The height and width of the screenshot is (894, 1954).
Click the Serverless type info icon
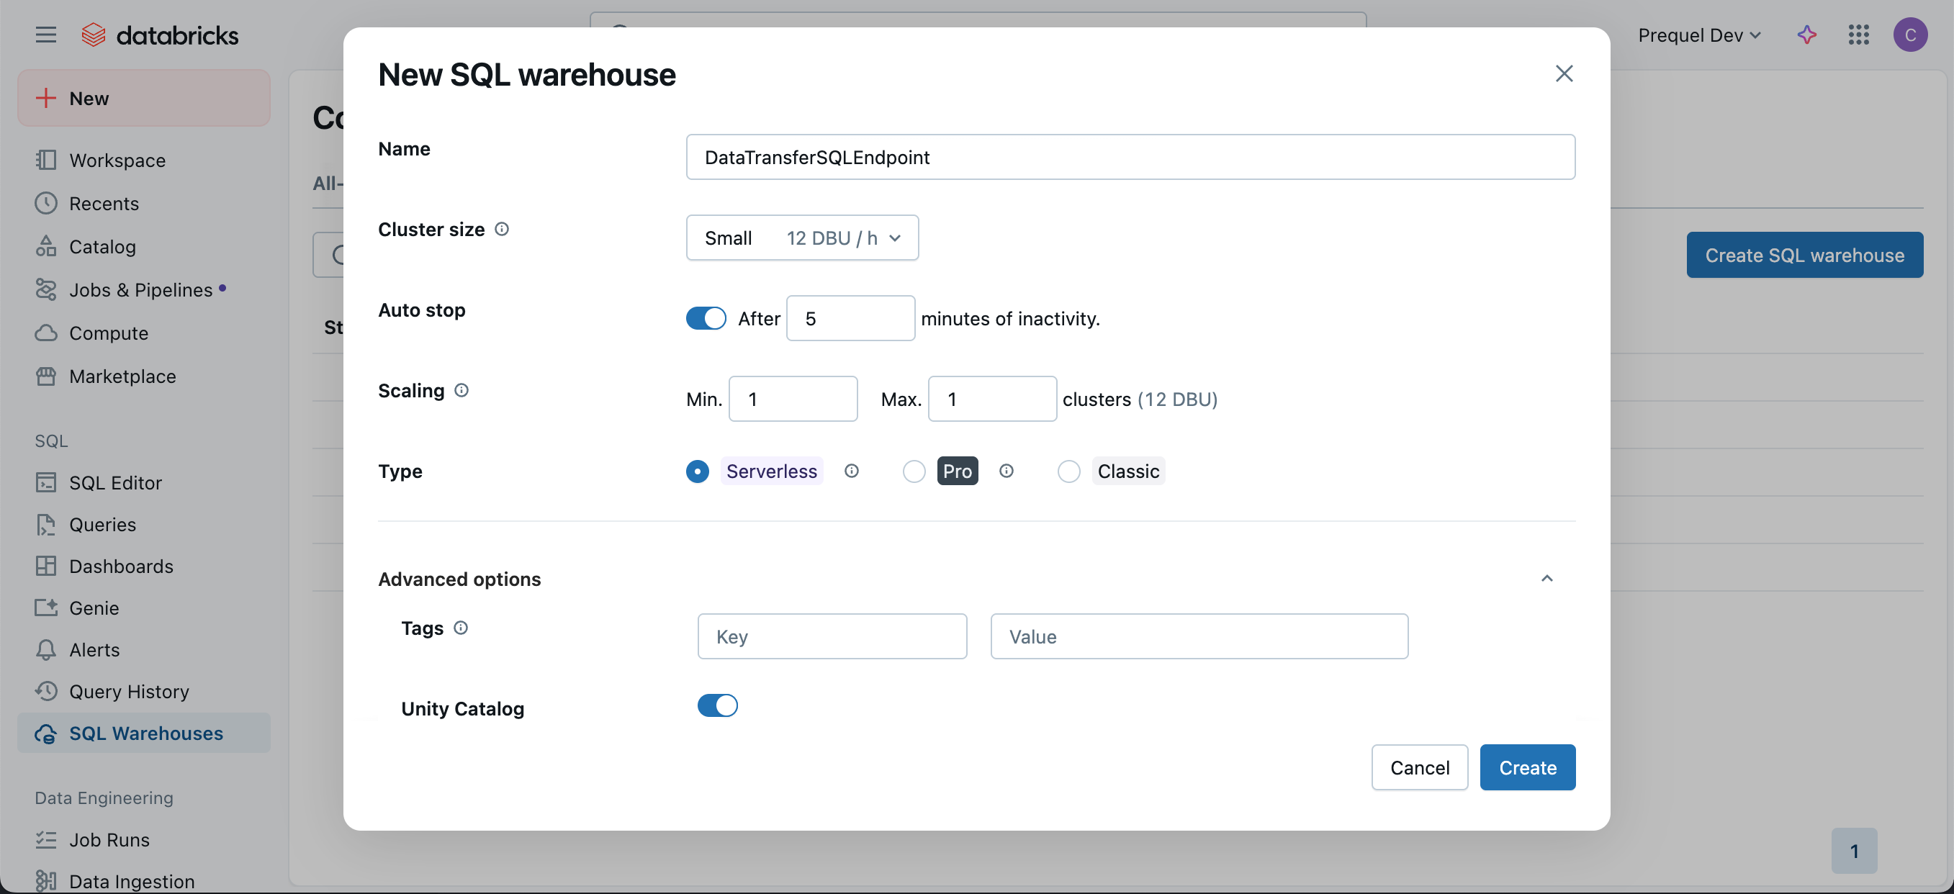click(x=851, y=471)
